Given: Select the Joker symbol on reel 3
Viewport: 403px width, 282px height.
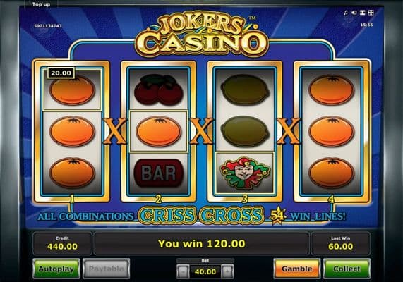Looking at the screenshot, I should [x=245, y=172].
